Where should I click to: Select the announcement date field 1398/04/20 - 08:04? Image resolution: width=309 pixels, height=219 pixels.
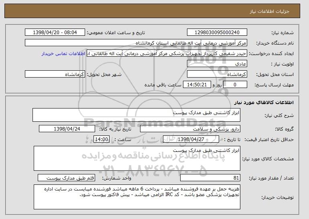(x=55, y=33)
